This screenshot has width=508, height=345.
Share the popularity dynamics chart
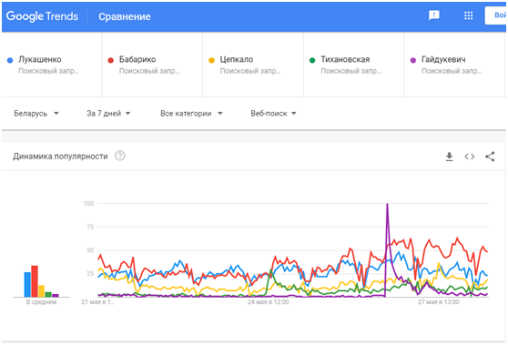(490, 157)
